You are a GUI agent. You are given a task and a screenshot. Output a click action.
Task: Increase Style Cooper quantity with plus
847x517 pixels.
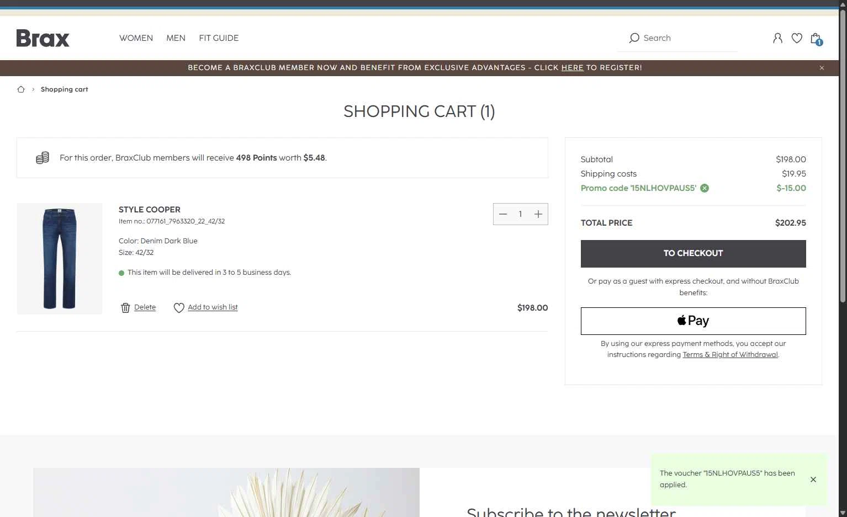[x=538, y=214]
